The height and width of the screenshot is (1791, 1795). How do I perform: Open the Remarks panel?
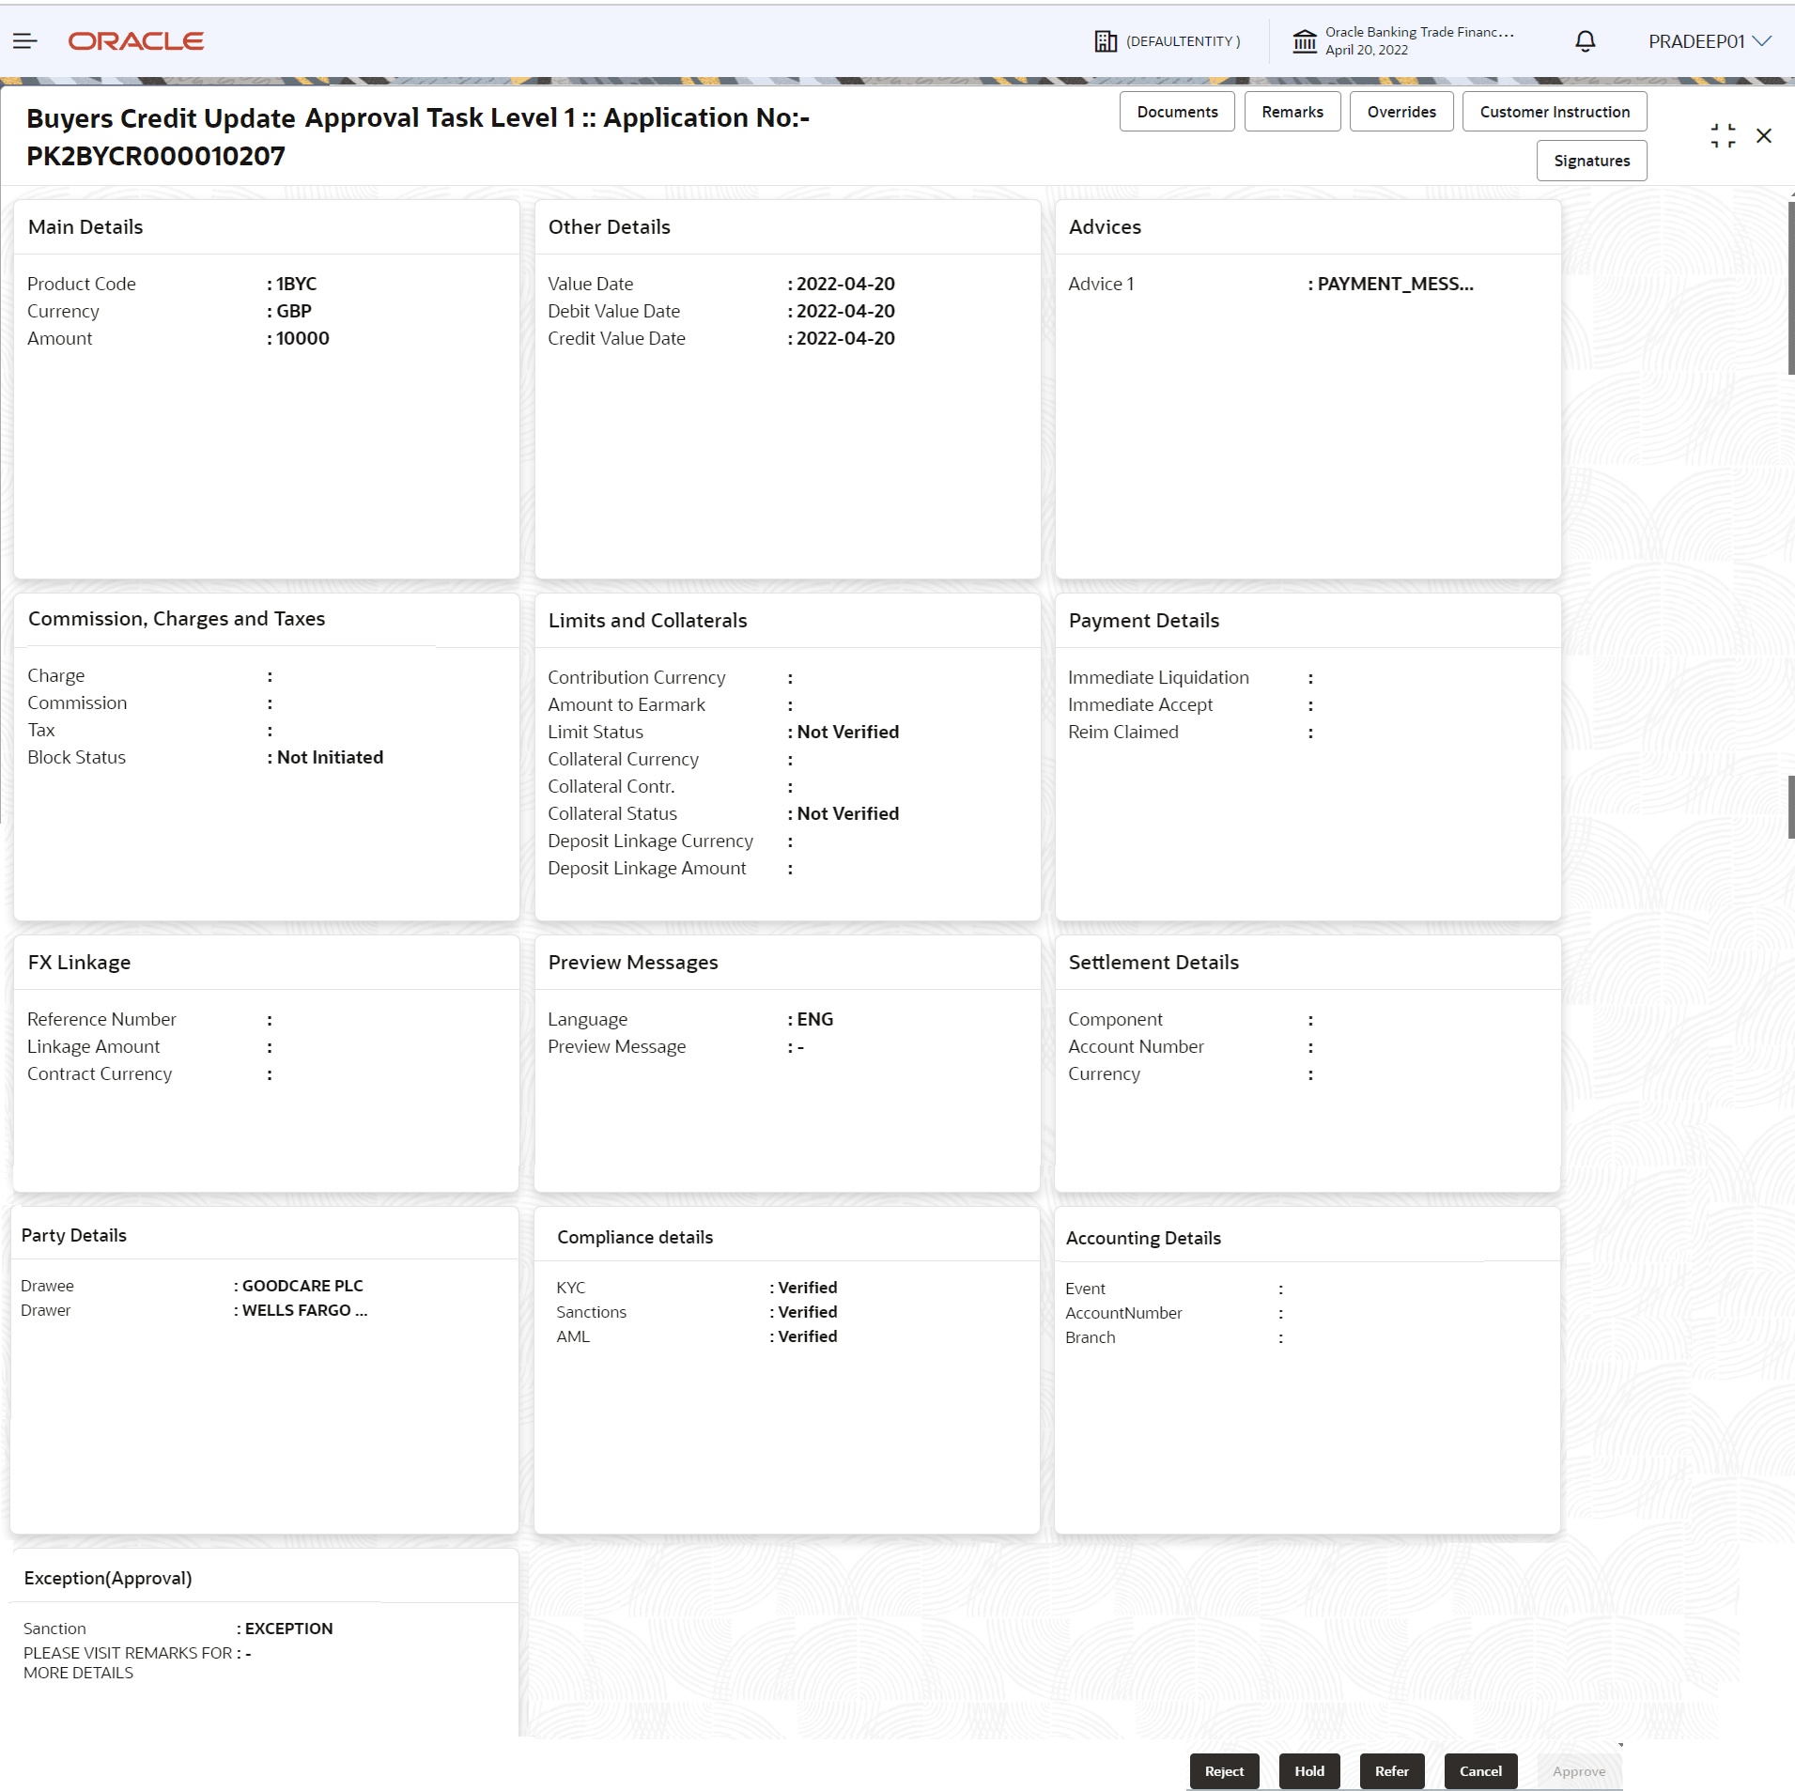pos(1292,111)
